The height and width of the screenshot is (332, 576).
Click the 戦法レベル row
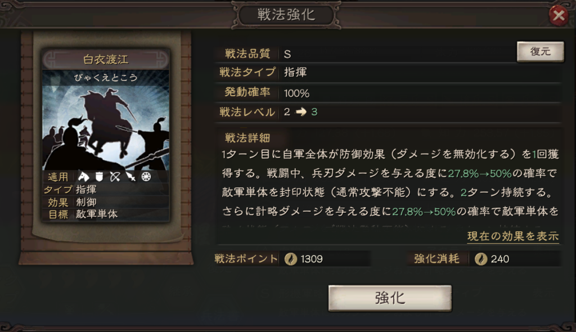389,112
